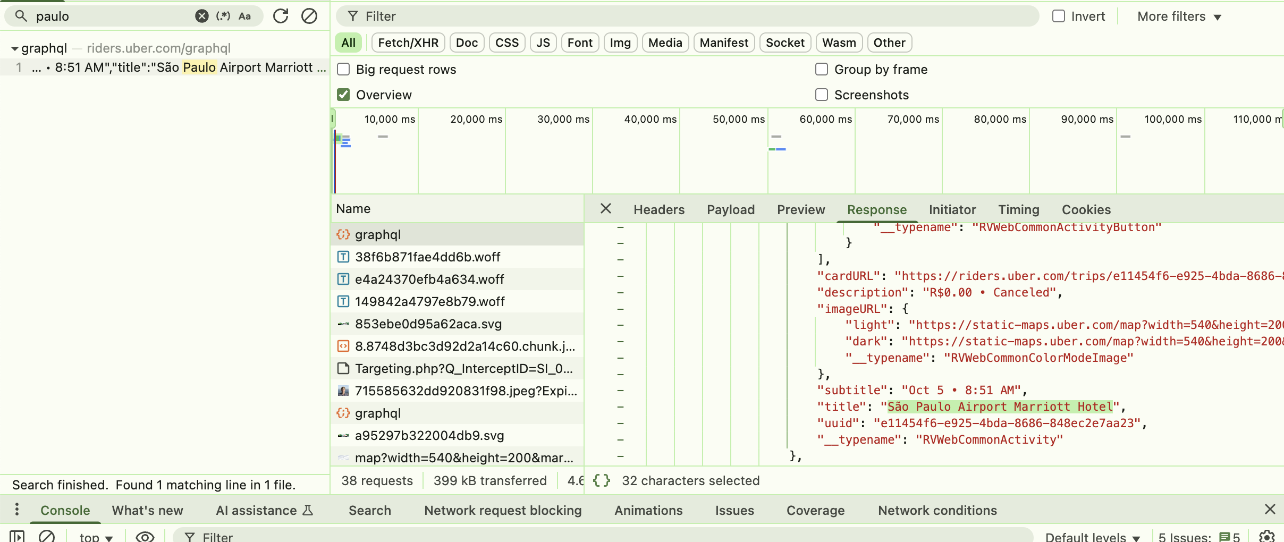
Task: Clear search results with the cancel icon
Action: 309,16
